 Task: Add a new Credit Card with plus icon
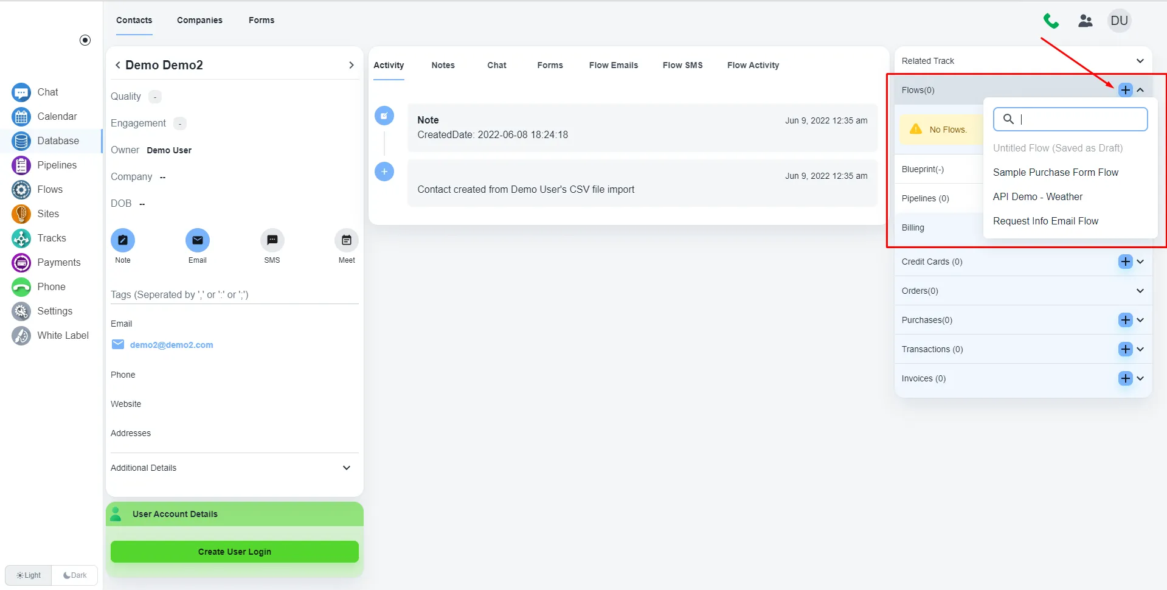click(x=1126, y=262)
